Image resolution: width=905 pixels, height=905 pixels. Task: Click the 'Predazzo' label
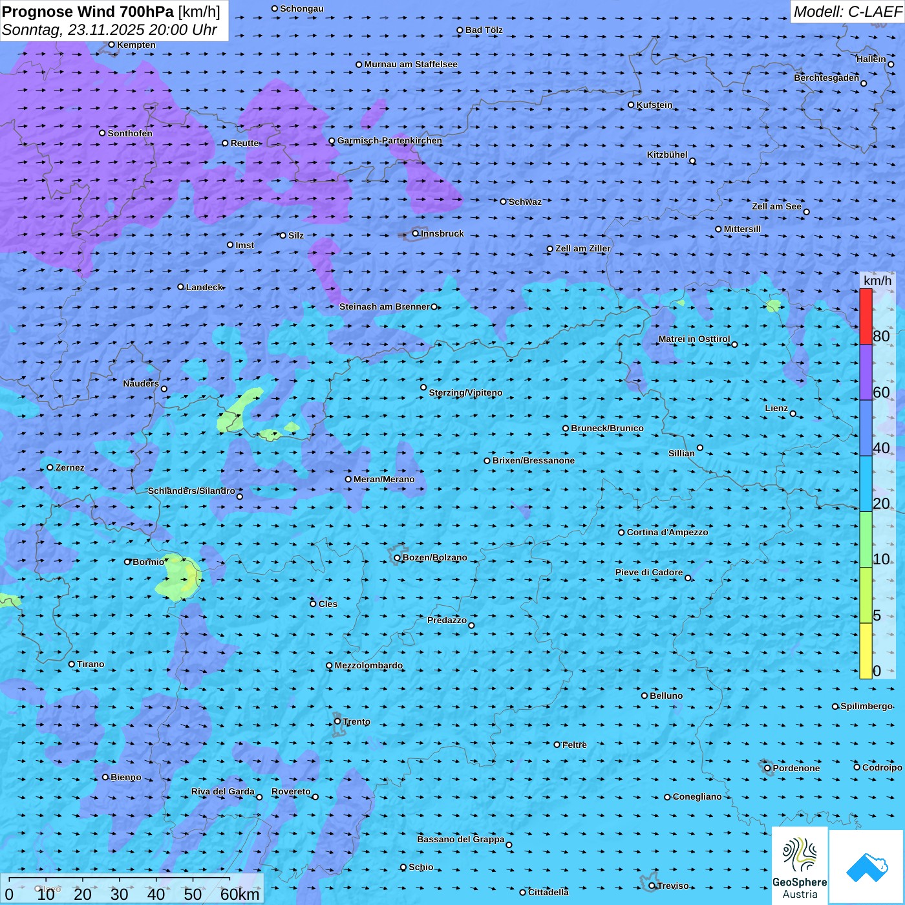[447, 620]
